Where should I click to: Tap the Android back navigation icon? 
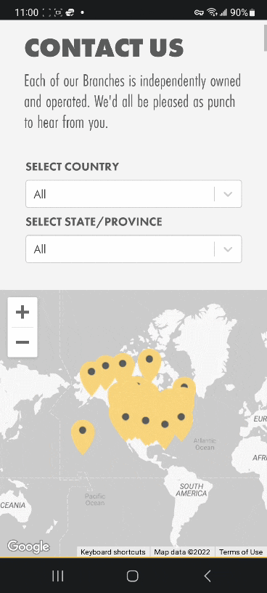(207, 576)
